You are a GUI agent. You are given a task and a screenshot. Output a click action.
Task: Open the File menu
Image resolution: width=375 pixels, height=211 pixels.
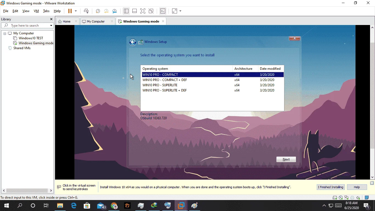click(6, 11)
